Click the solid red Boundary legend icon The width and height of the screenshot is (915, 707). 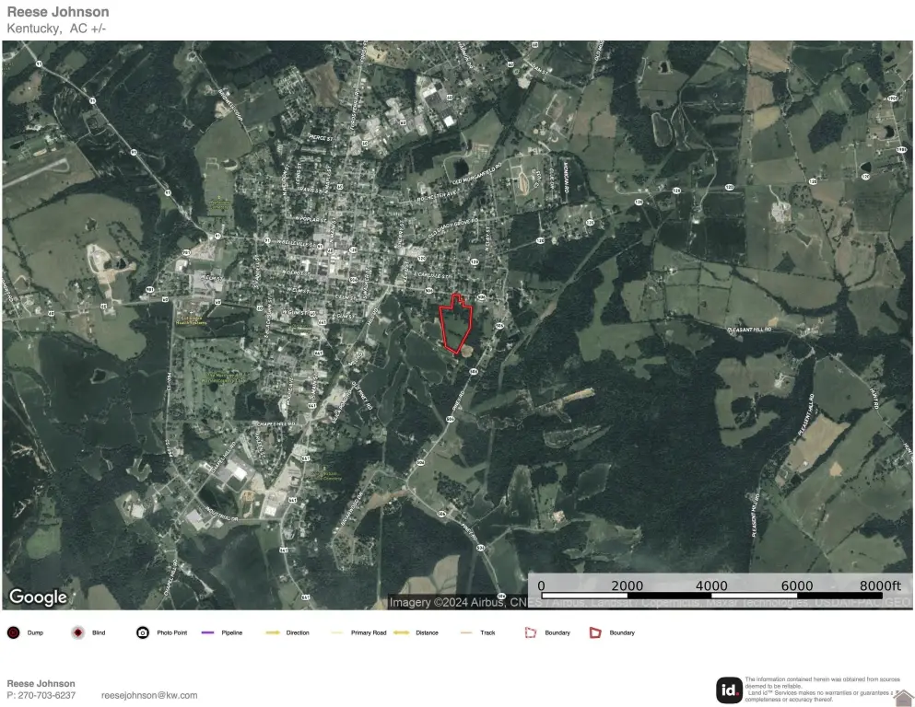pos(595,633)
